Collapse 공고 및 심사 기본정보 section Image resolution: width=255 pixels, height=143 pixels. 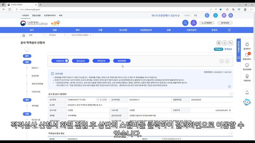pyautogui.click(x=231, y=94)
